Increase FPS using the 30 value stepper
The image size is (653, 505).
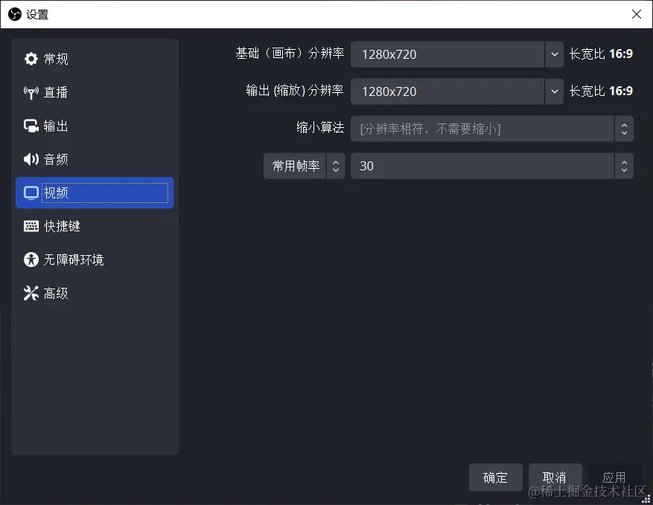(624, 161)
